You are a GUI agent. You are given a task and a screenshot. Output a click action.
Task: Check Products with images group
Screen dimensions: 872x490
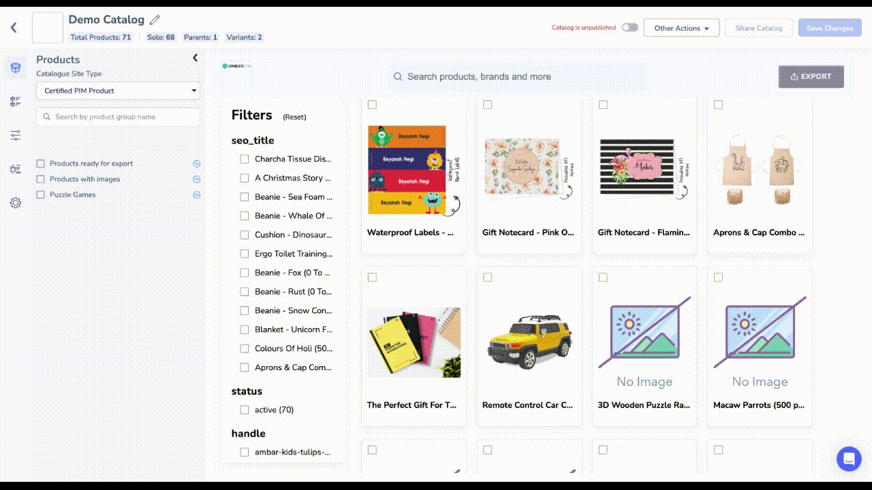[x=41, y=179]
